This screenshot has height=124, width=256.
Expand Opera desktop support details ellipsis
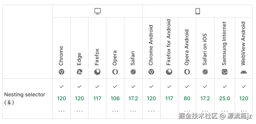pyautogui.click(x=115, y=111)
